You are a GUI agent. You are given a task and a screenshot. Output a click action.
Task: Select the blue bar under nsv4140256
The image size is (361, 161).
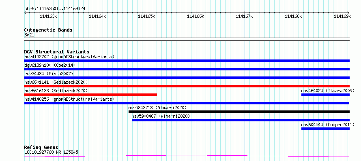(187, 103)
